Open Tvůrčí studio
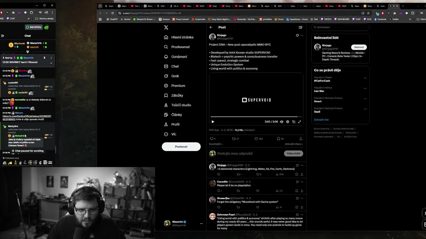The height and width of the screenshot is (239, 426). point(177,105)
